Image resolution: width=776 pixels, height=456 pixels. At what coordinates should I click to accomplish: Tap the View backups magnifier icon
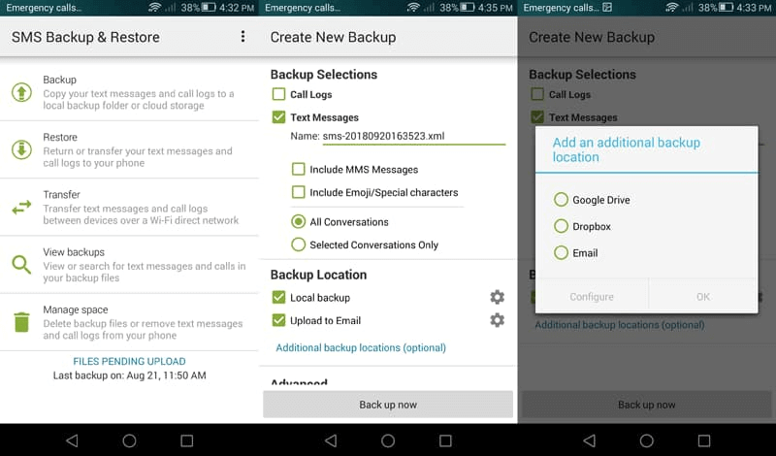[21, 265]
